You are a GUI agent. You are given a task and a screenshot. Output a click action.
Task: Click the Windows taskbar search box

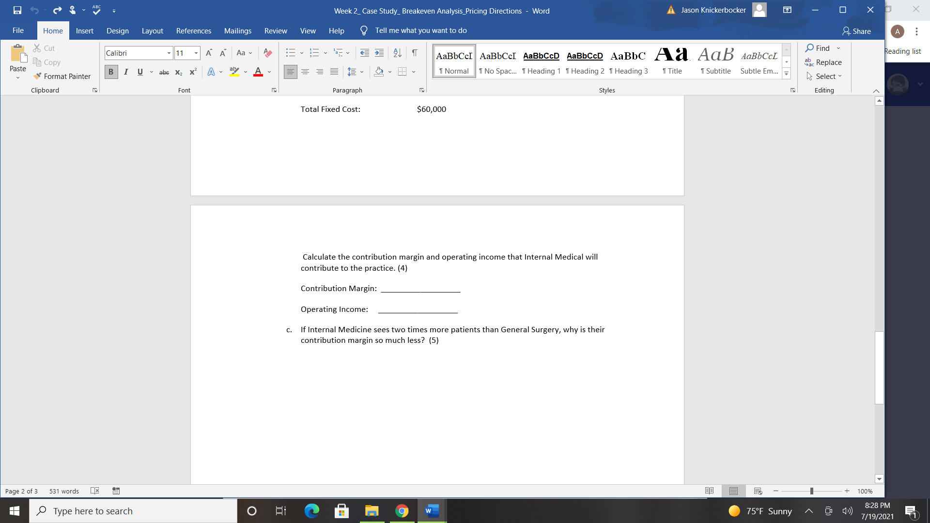[x=133, y=511]
